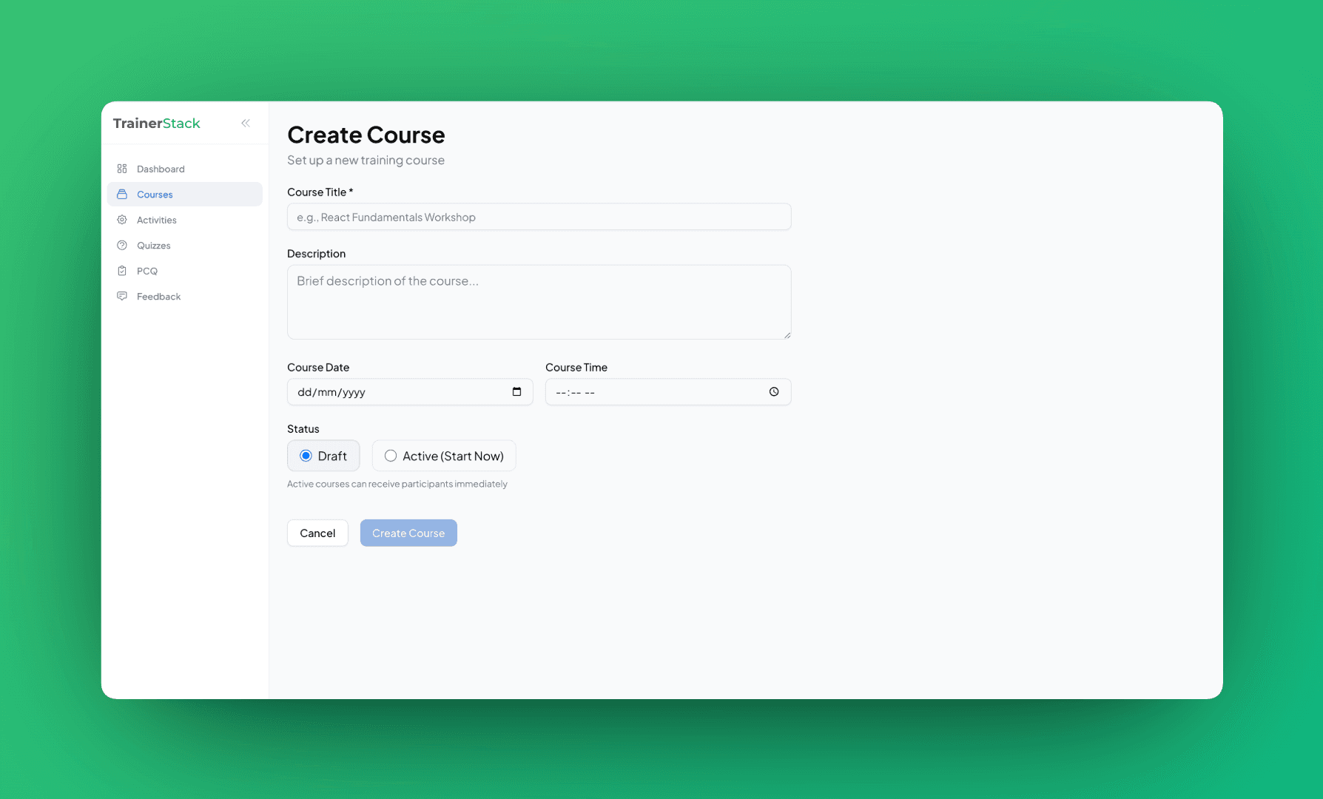Select the Courses icon in the sidebar
This screenshot has width=1323, height=799.
coord(122,194)
